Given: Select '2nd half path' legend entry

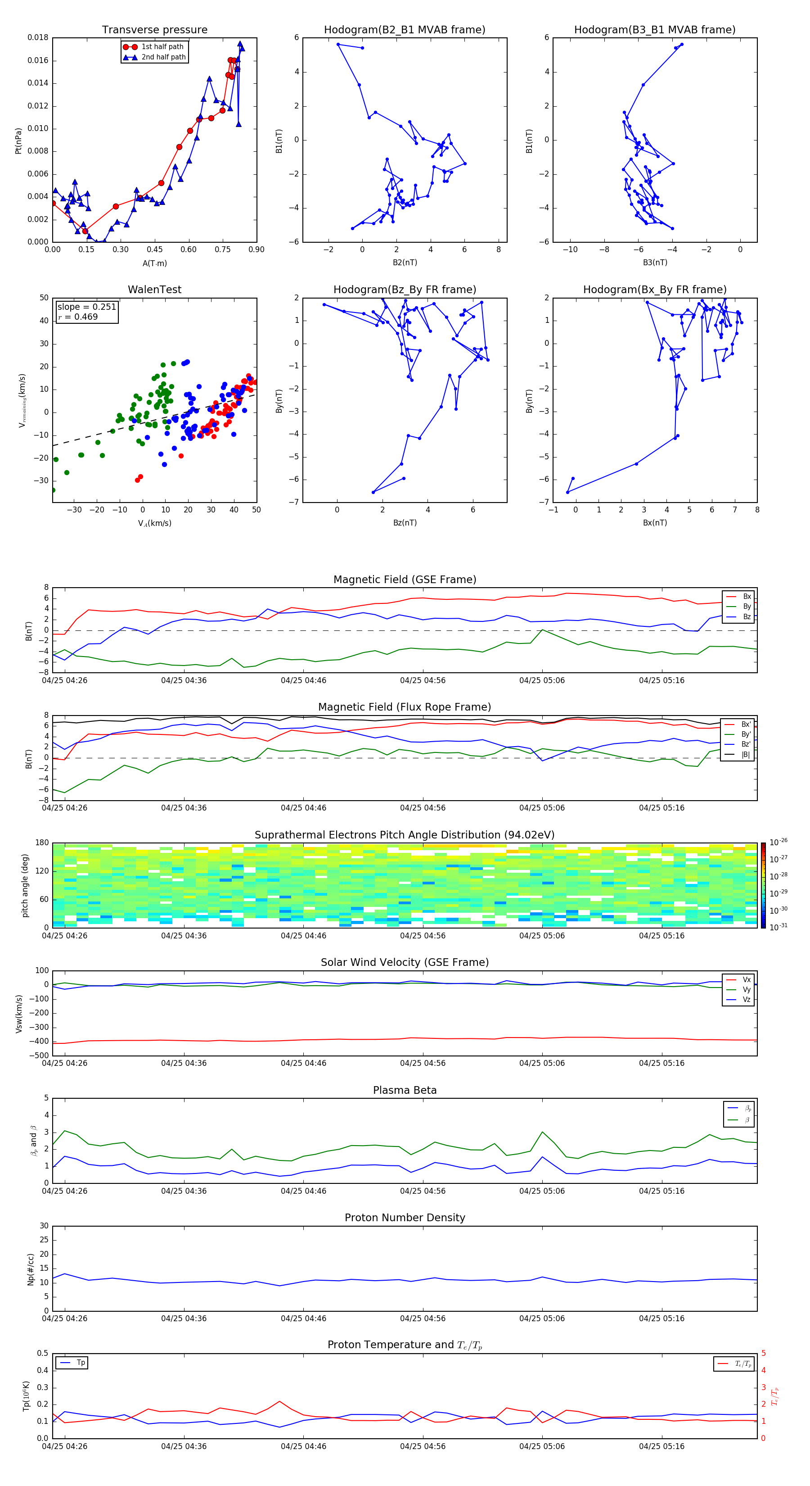Looking at the screenshot, I should click(154, 57).
